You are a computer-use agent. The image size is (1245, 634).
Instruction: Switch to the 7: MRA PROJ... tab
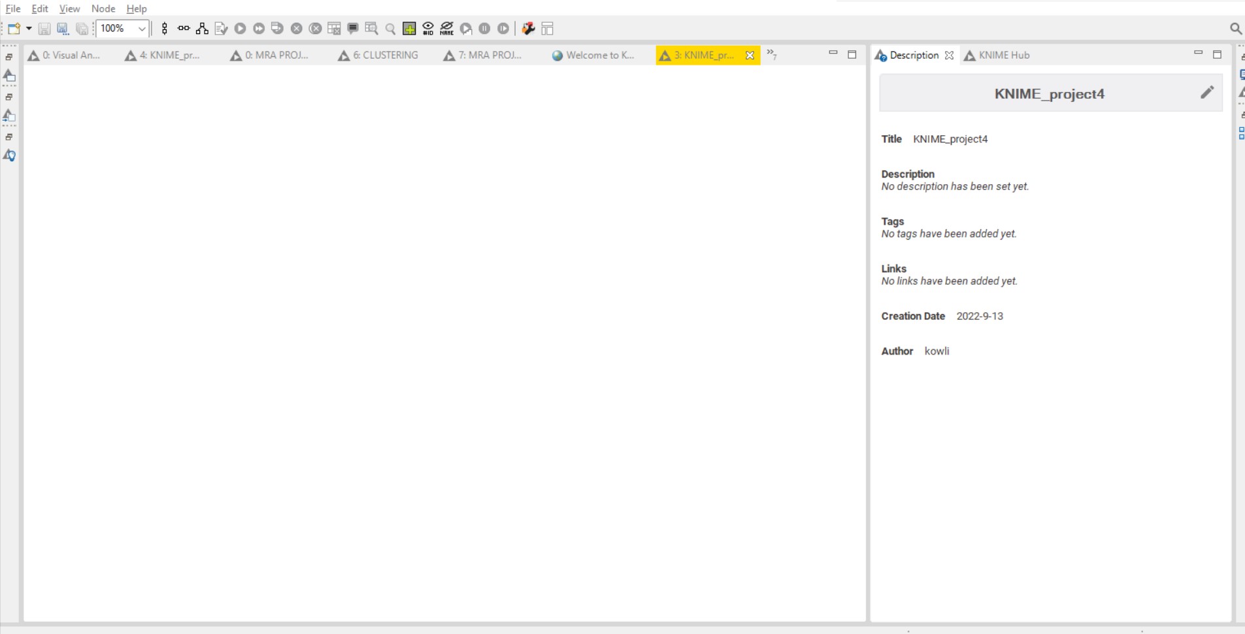(483, 55)
